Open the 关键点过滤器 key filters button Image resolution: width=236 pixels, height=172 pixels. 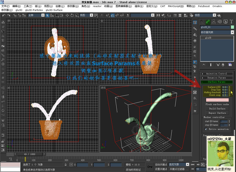(x=179, y=169)
